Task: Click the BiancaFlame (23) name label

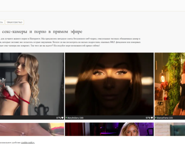Action: point(165,118)
